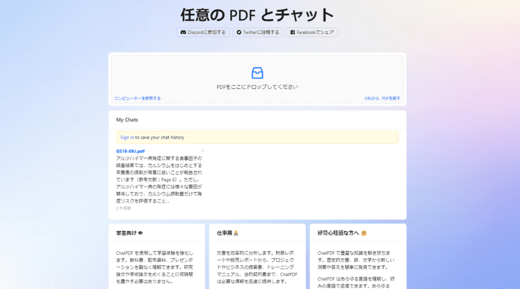Click the thinking emoji beside 好奇心旺盛な方へ

pos(364,233)
